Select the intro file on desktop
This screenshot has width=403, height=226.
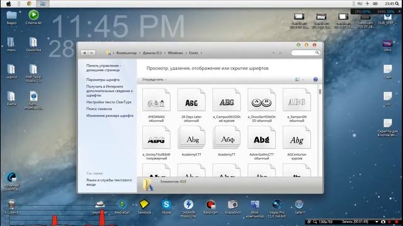388,46
